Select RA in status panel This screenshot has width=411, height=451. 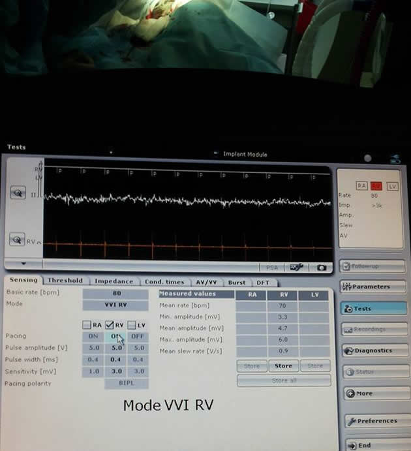[361, 186]
